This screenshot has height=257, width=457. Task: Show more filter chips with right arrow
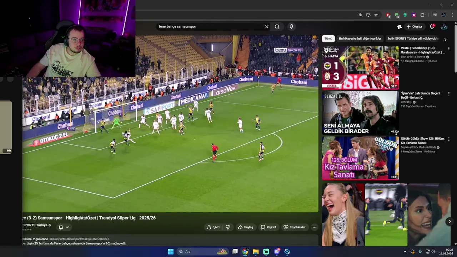pyautogui.click(x=445, y=39)
